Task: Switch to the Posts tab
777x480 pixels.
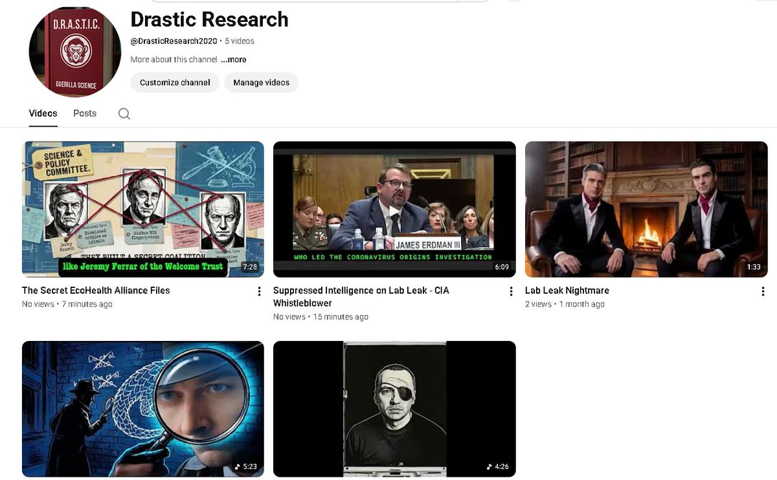Action: tap(85, 113)
